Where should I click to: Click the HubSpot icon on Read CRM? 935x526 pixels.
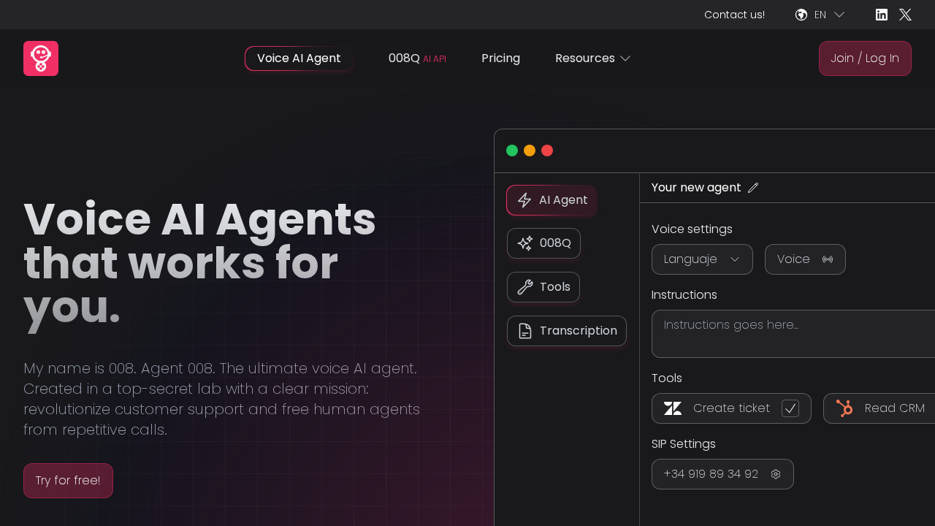tap(844, 408)
